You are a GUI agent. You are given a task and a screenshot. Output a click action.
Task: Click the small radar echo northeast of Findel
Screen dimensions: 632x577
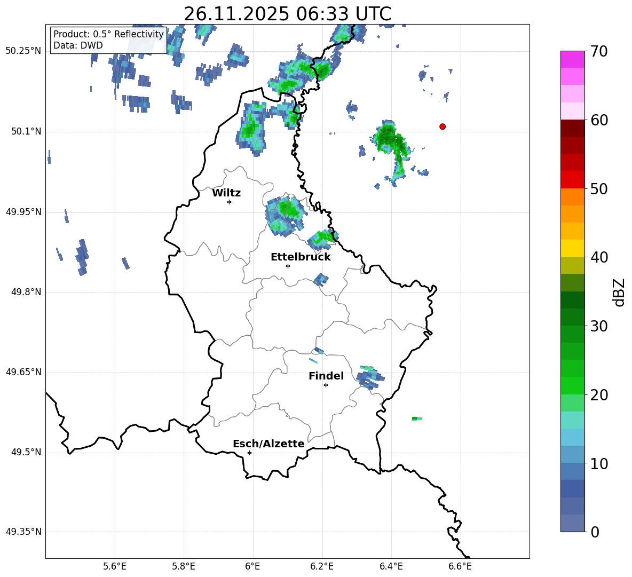(370, 377)
